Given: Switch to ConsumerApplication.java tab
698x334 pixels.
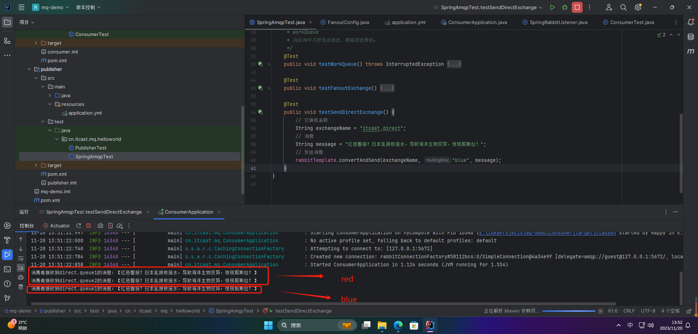Looking at the screenshot, I should point(474,22).
